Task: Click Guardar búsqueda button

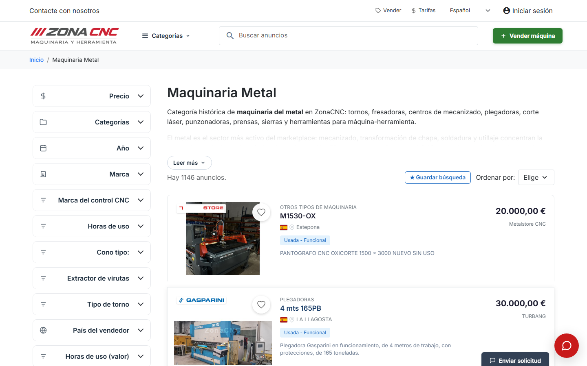Action: (x=438, y=177)
